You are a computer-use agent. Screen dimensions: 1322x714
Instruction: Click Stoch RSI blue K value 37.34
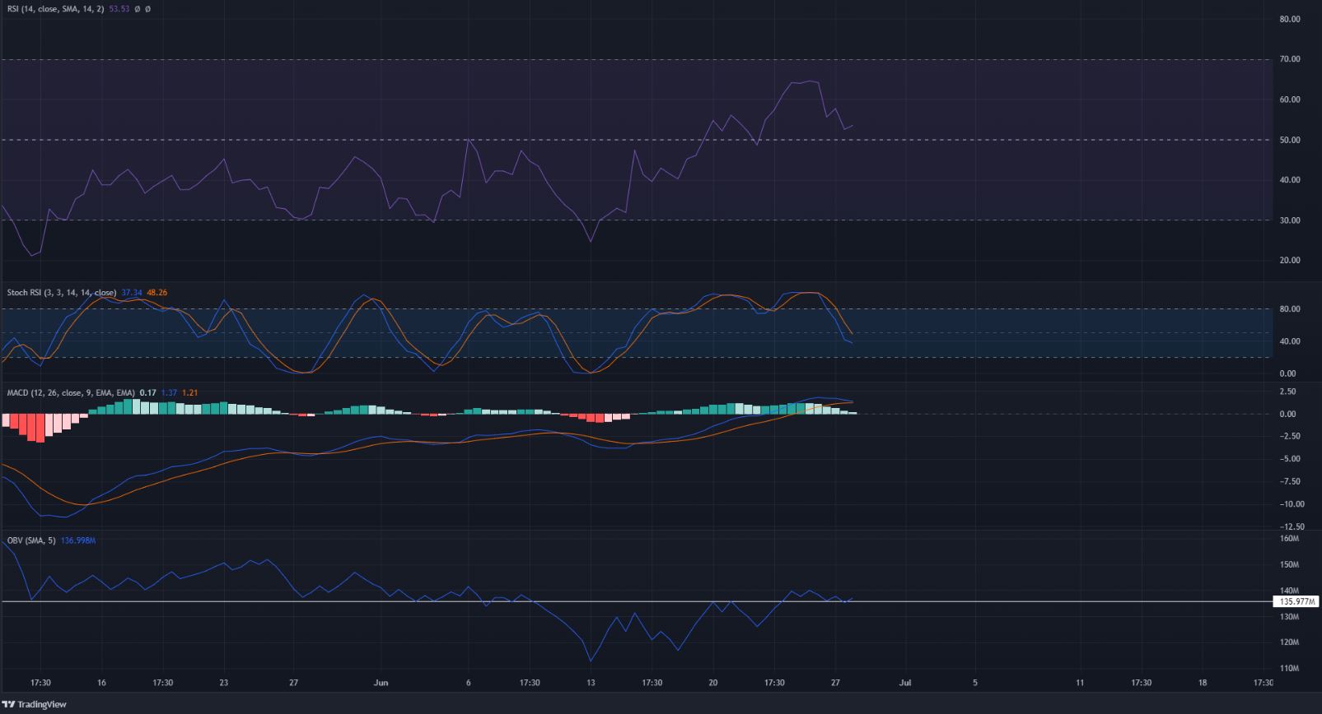[131, 292]
